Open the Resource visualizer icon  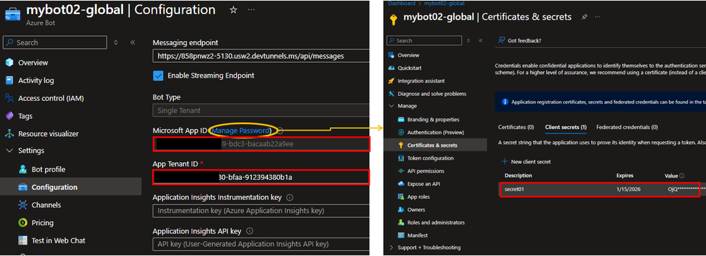(x=9, y=134)
